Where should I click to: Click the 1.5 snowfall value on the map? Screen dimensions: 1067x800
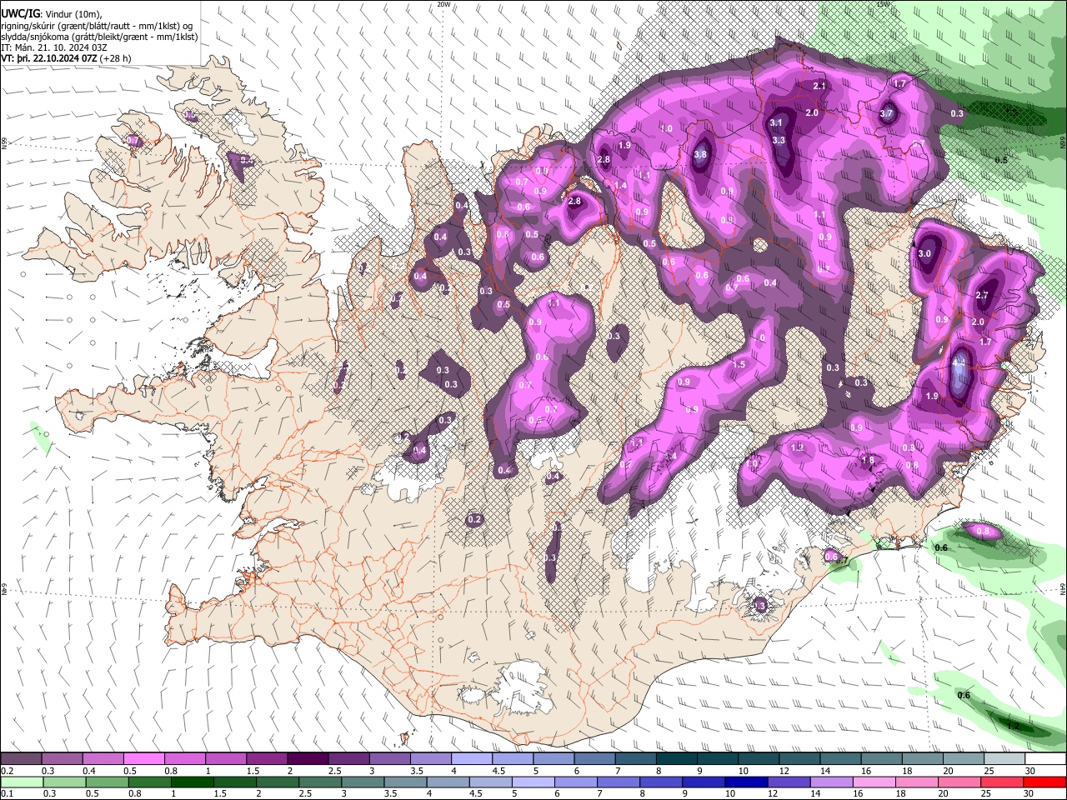click(739, 364)
